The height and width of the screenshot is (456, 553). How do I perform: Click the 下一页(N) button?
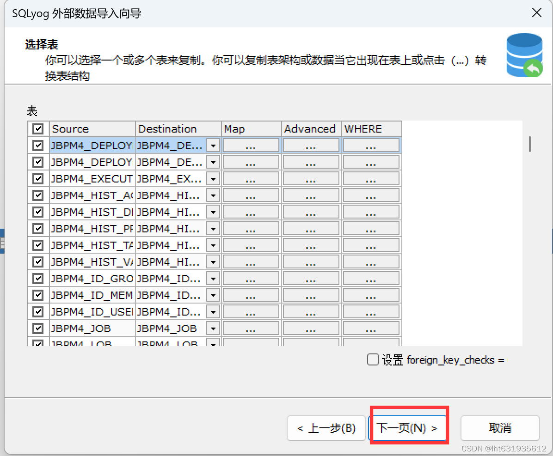408,428
